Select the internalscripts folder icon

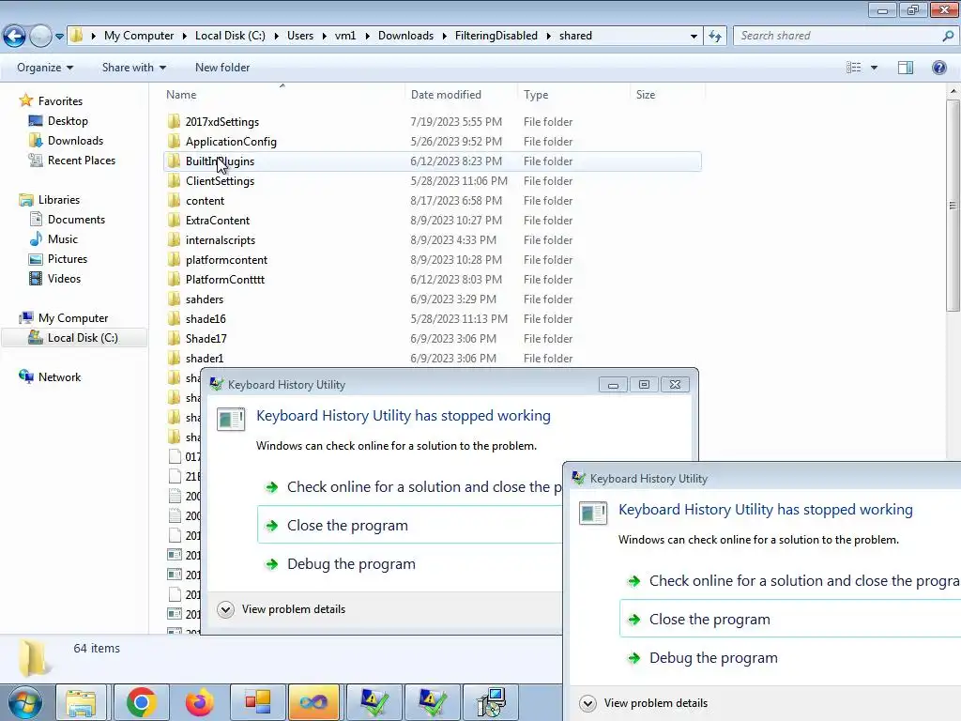click(174, 239)
